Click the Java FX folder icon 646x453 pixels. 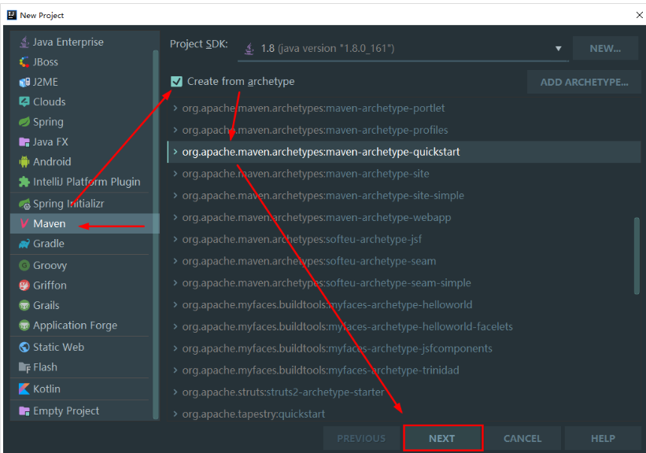coord(24,142)
